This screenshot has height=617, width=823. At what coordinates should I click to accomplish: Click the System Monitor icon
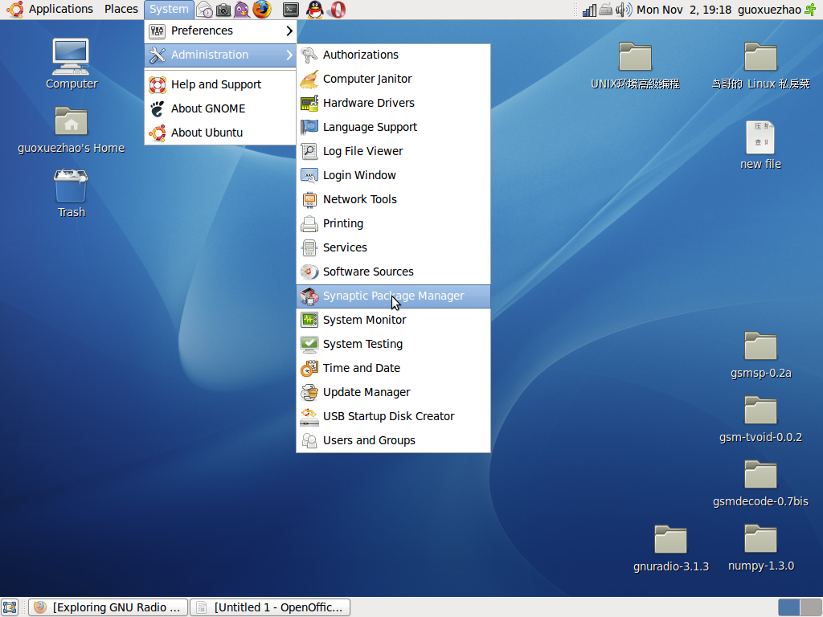tap(309, 320)
